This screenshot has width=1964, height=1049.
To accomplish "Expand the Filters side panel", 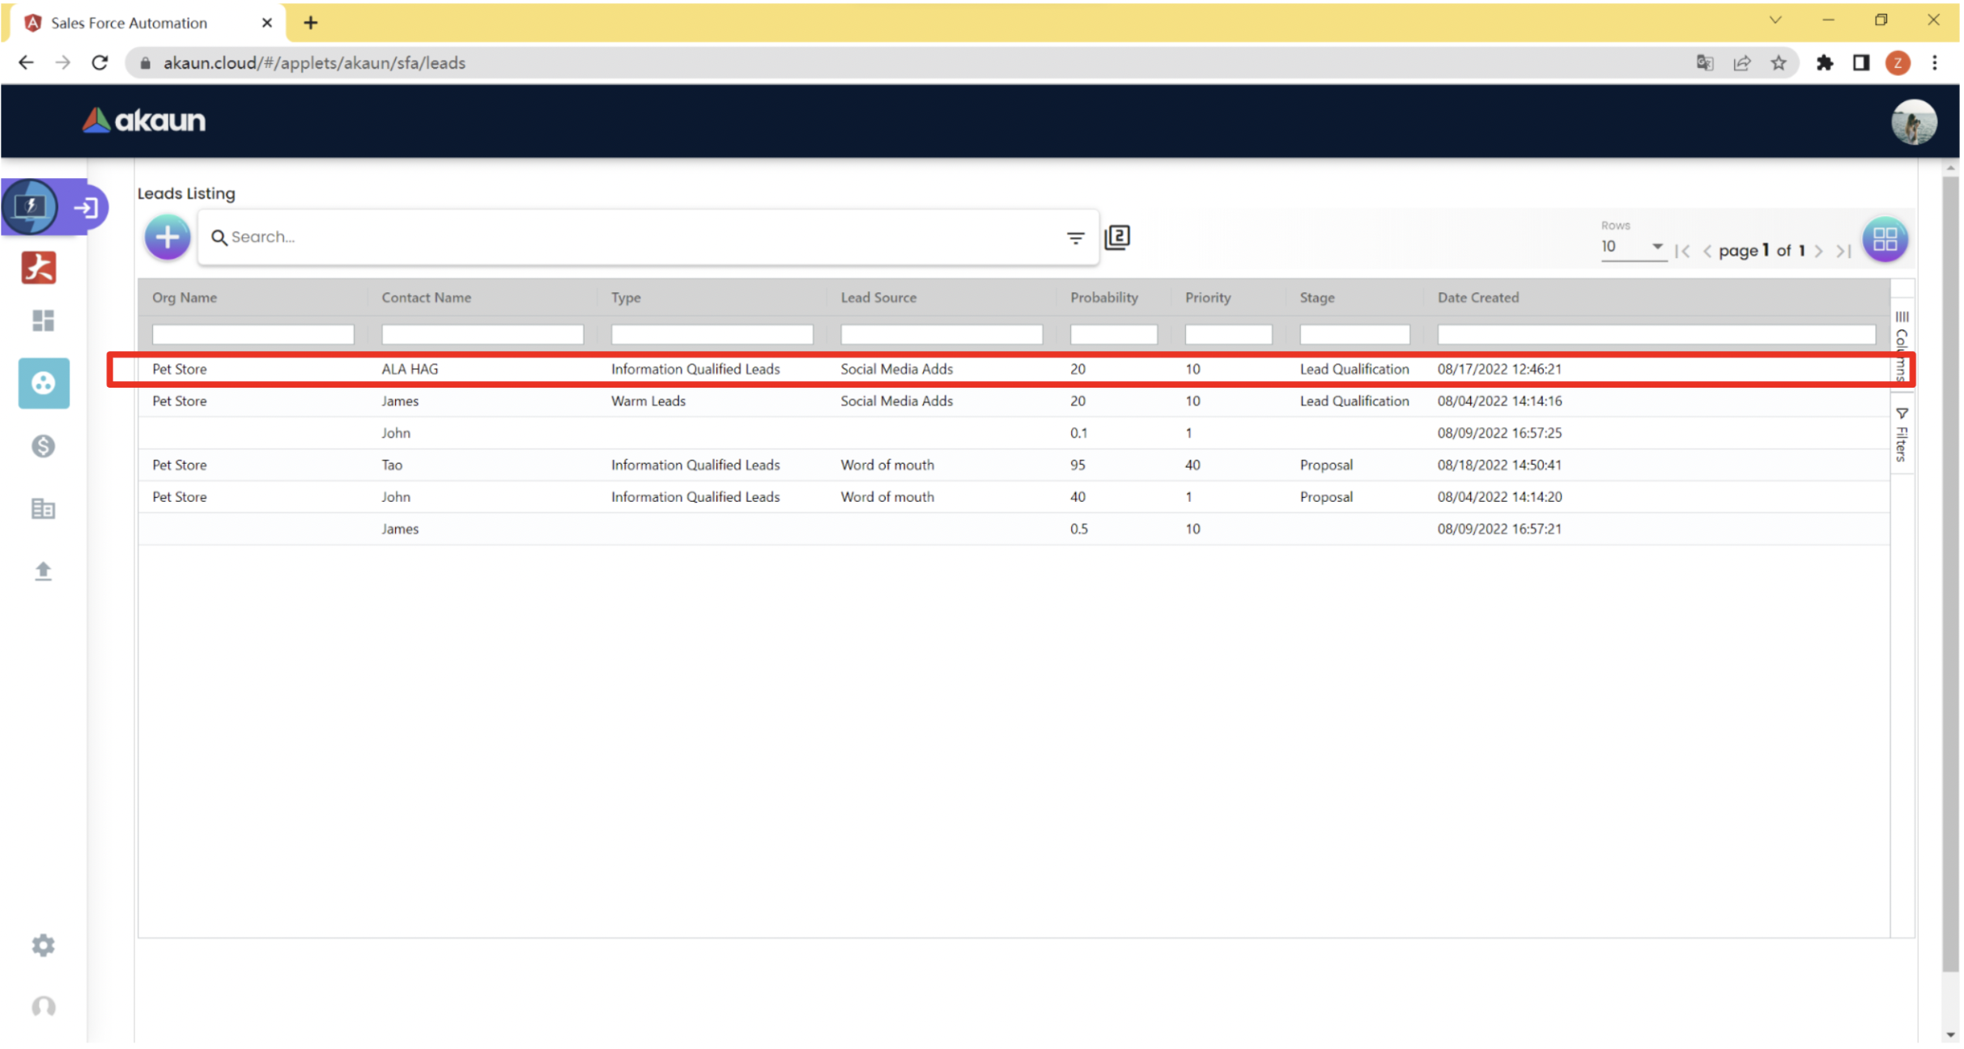I will tap(1901, 435).
